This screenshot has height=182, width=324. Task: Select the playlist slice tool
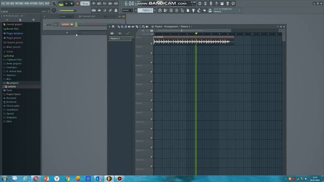click(x=136, y=27)
